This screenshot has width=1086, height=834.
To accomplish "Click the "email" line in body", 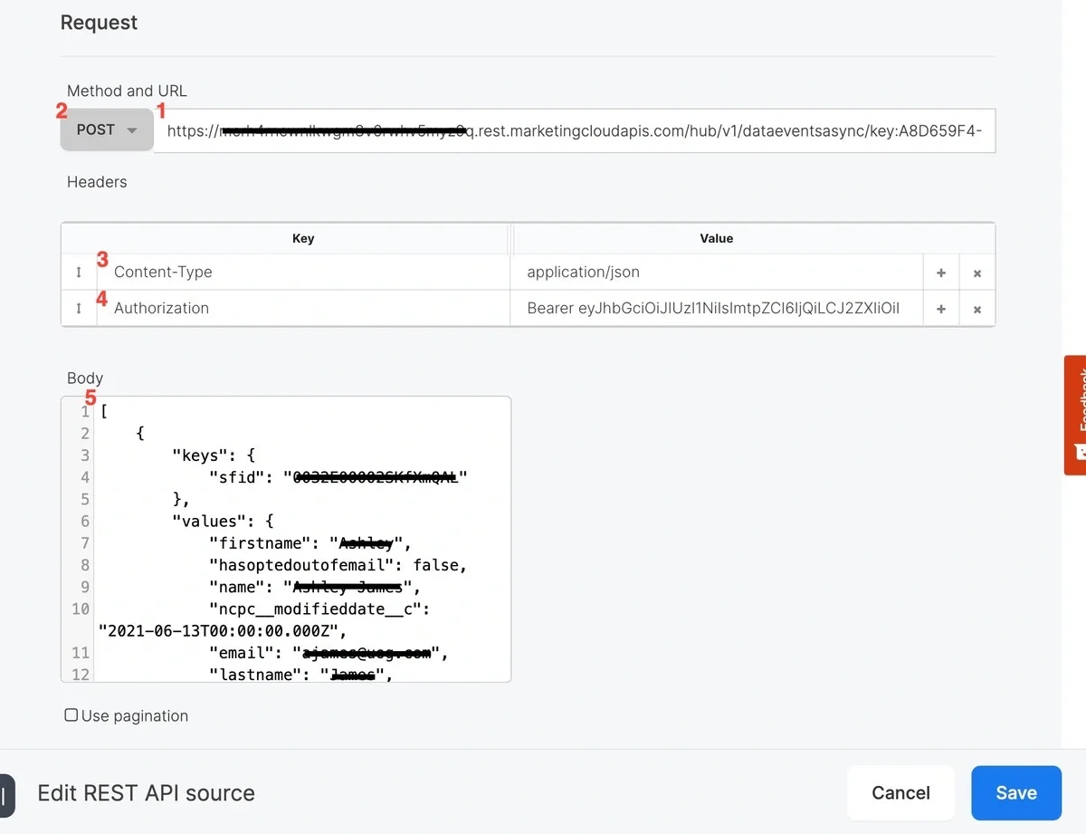I will tap(329, 653).
